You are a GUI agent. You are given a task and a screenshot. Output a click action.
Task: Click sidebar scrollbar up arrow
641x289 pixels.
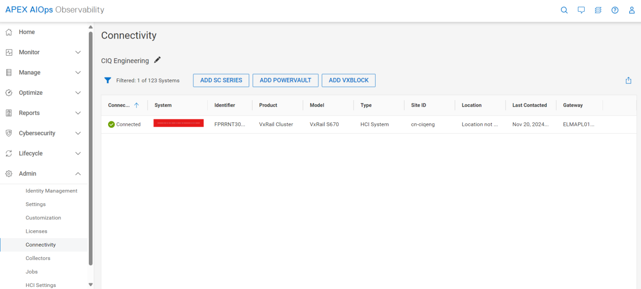click(90, 27)
